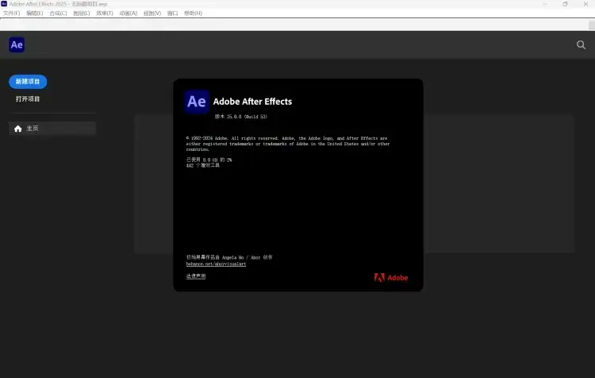Screen dimensions: 595x378
Task: Open the 文件(F) menu
Action: [11, 13]
